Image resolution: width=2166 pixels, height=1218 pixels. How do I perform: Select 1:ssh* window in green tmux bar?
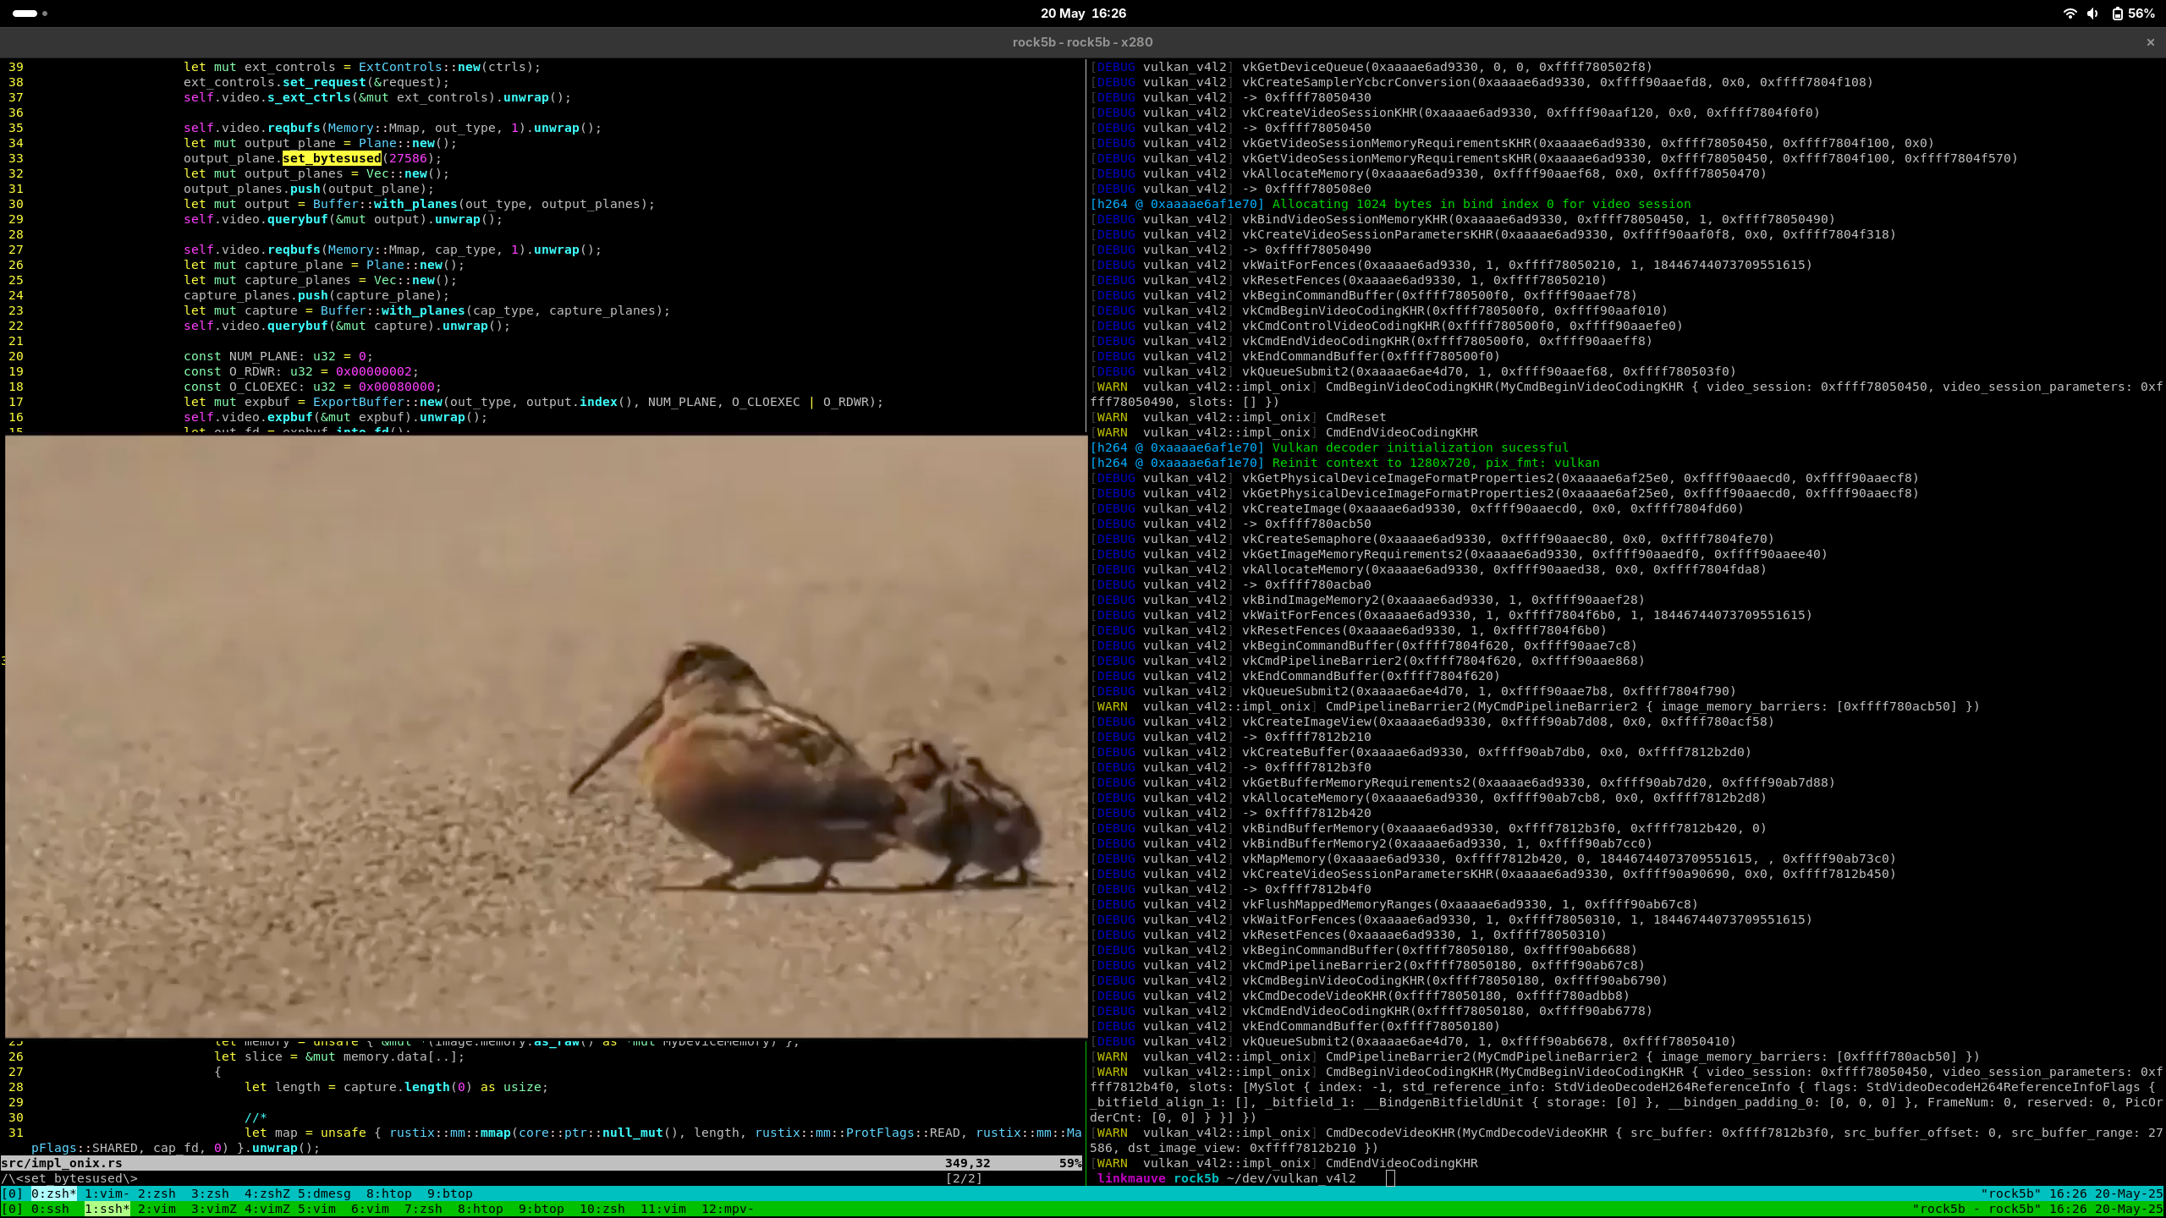[107, 1209]
